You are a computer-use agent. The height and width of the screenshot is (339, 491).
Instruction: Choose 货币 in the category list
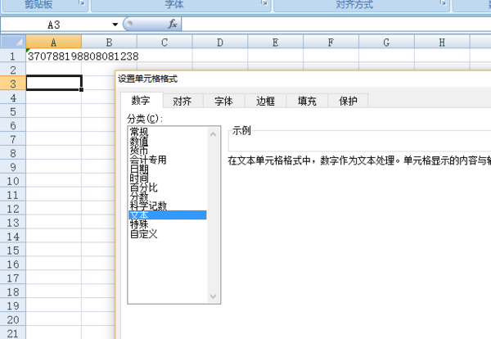[168, 150]
